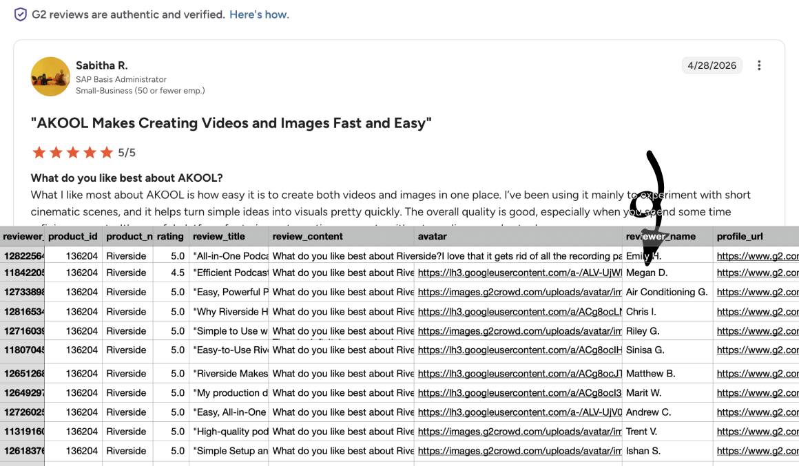Select the AKOOL review title heading
The height and width of the screenshot is (466, 799).
[231, 123]
